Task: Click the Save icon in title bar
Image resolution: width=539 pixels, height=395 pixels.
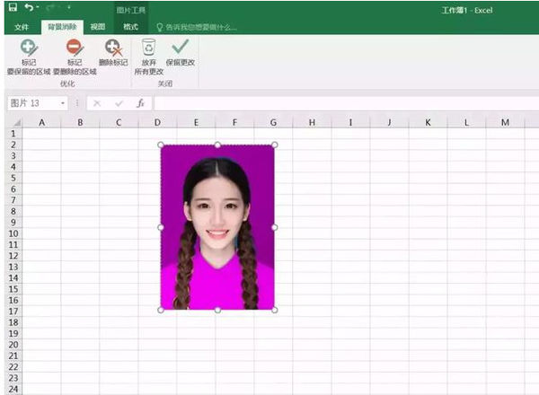Action: tap(13, 8)
